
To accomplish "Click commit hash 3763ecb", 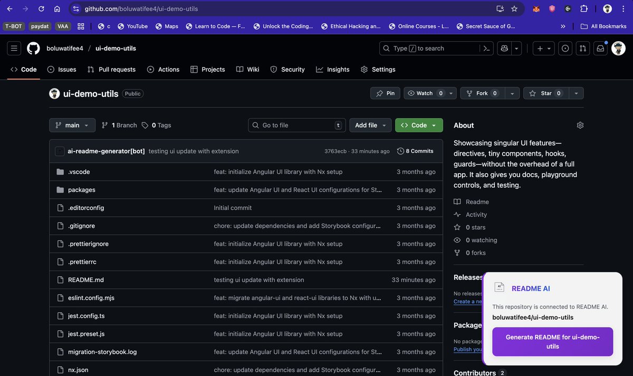I will coord(335,151).
